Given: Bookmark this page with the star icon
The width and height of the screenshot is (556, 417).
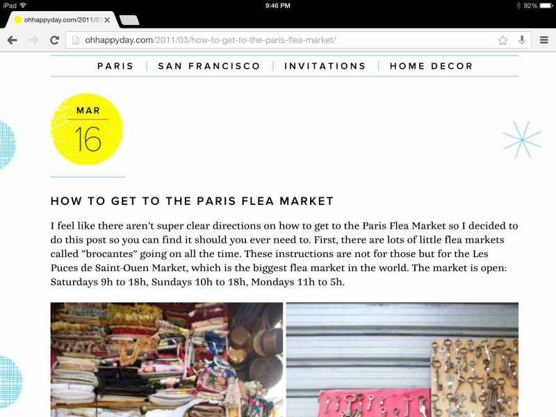Looking at the screenshot, I should pos(502,40).
